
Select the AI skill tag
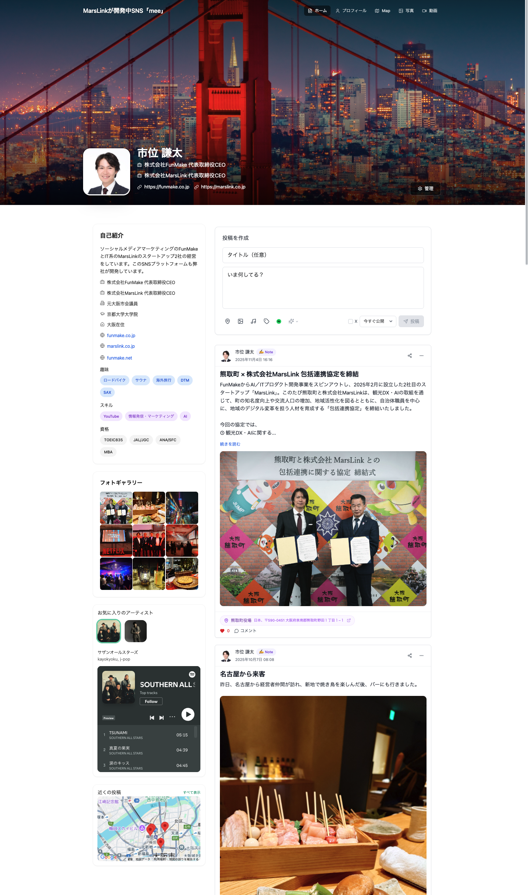pos(185,416)
